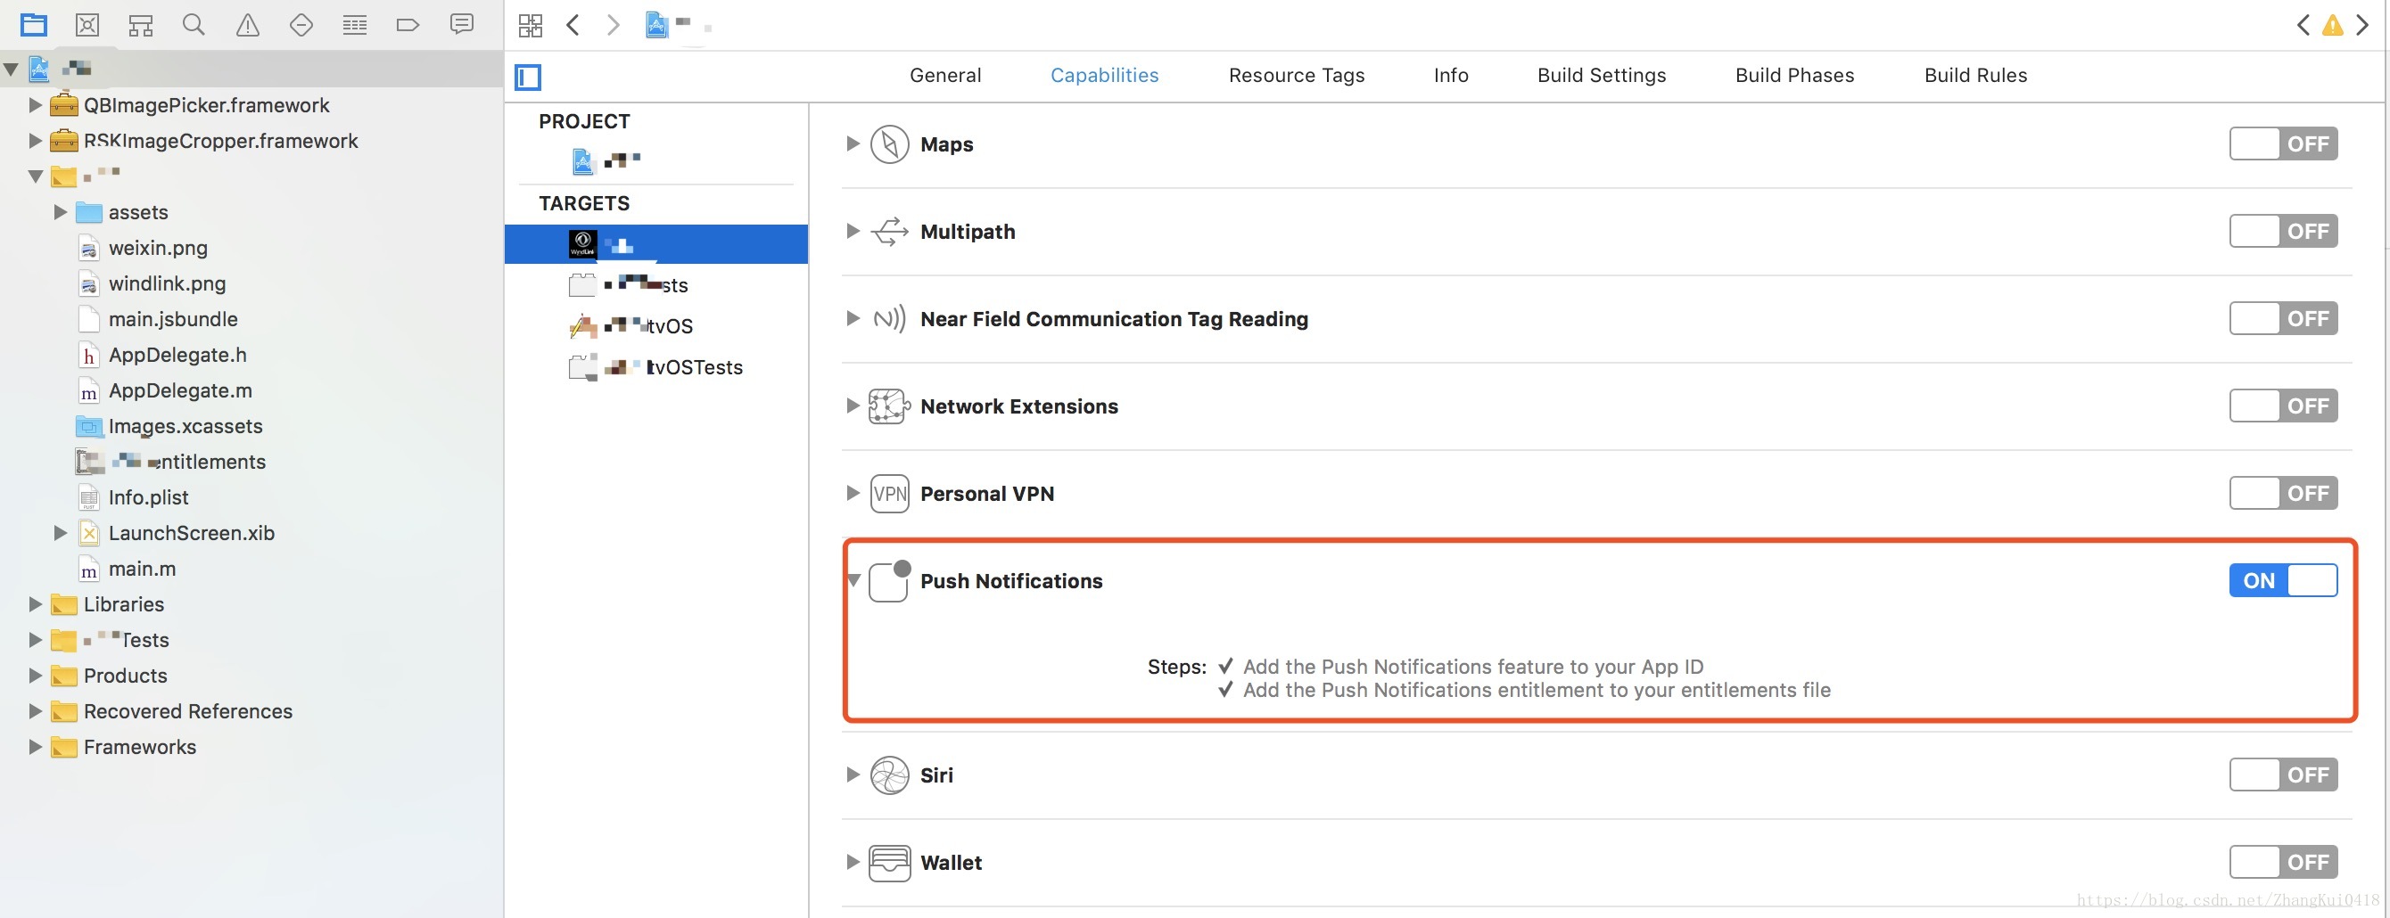Screen dimensions: 2390x918
Task: Expand the Personal VPN capability section
Action: coord(852,493)
